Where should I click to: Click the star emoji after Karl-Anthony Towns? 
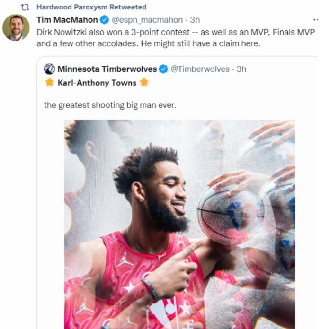(144, 83)
